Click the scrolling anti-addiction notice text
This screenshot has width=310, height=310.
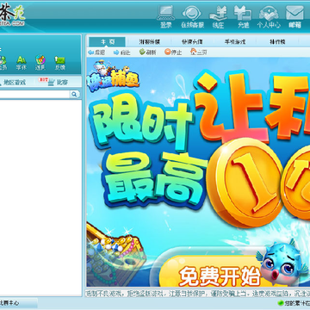[x=198, y=294]
